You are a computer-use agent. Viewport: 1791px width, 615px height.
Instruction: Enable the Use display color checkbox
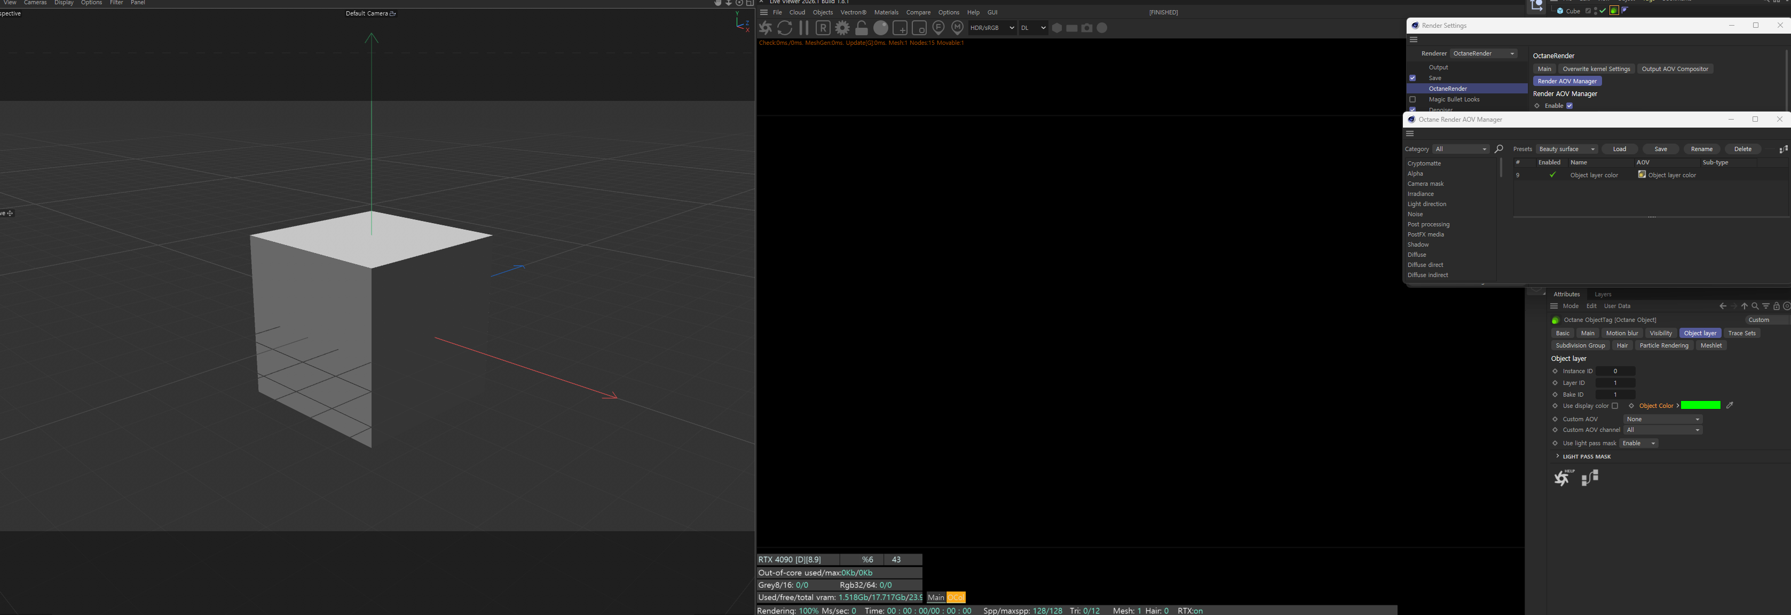point(1615,406)
